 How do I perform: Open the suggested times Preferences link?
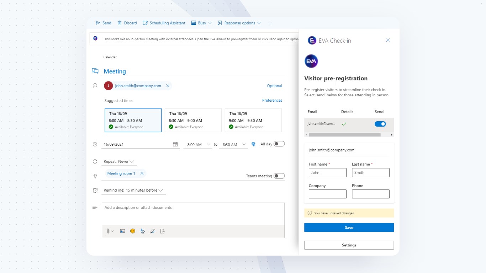(272, 100)
